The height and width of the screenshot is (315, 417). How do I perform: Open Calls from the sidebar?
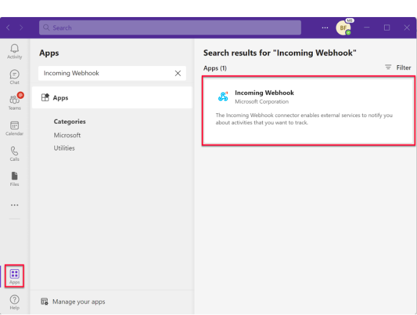click(15, 154)
